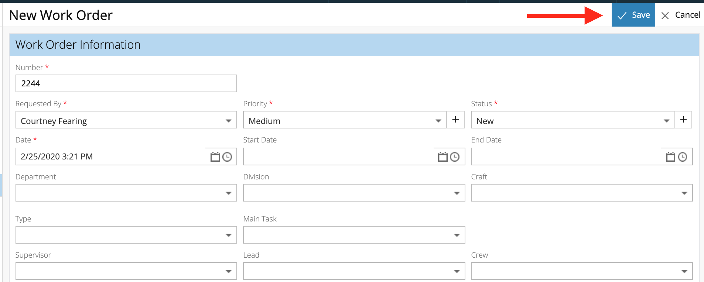Open the time picker for Date
The width and height of the screenshot is (704, 282).
pyautogui.click(x=227, y=157)
